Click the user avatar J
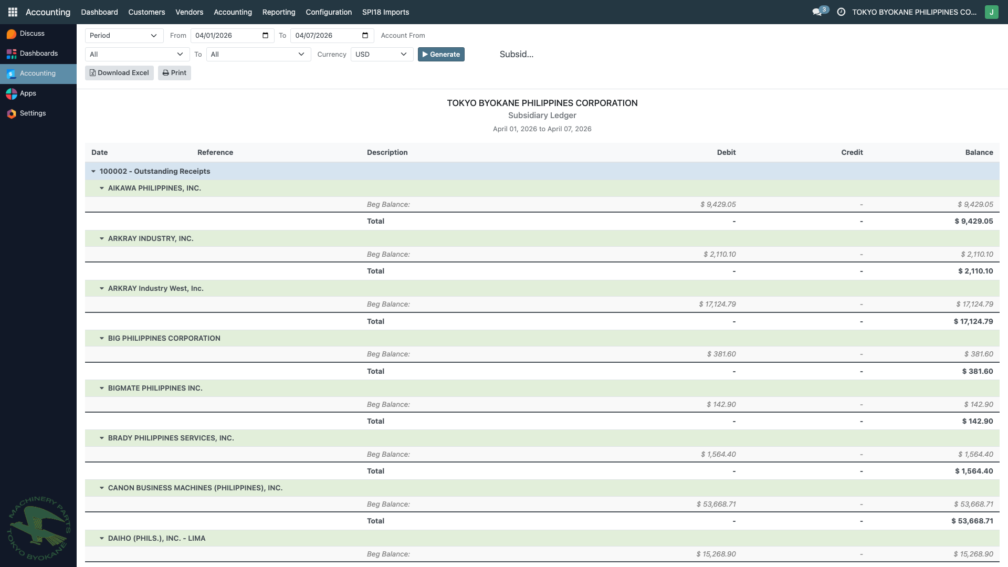Screen dimensions: 1008x567 coord(991,12)
